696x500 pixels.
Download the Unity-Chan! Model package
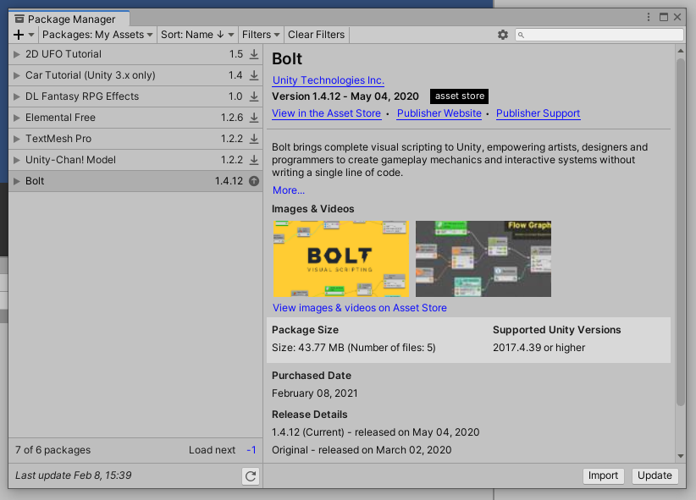[x=254, y=160]
